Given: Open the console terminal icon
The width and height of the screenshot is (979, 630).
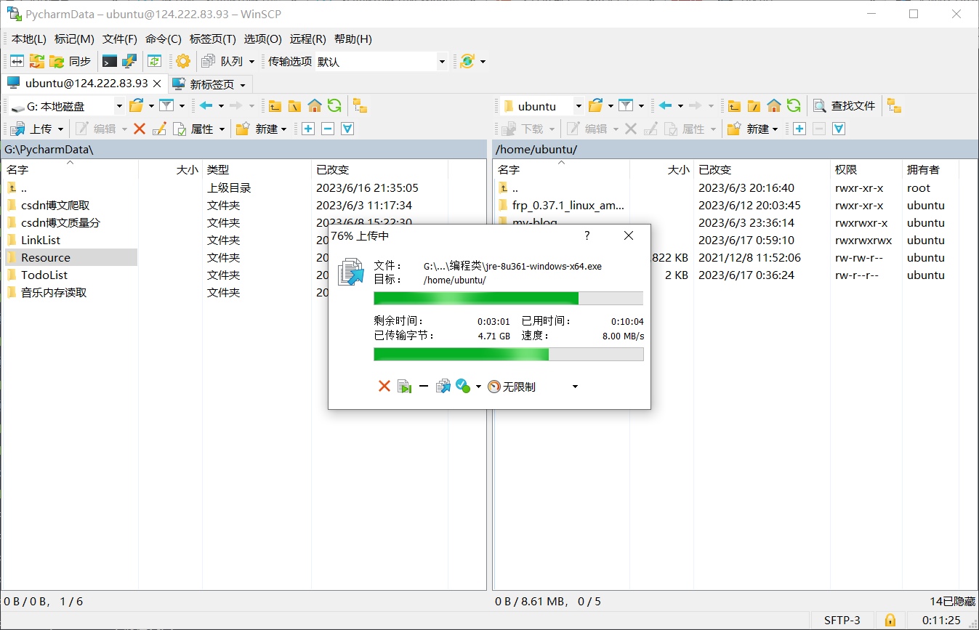Looking at the screenshot, I should click(110, 61).
